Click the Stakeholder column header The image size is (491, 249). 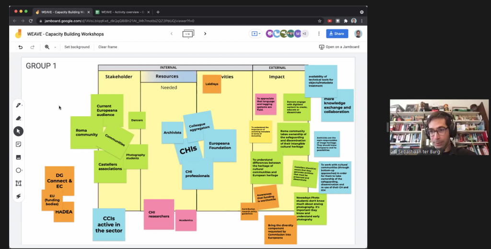pyautogui.click(x=119, y=77)
